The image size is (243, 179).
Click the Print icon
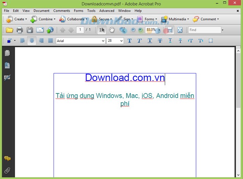[19, 30]
